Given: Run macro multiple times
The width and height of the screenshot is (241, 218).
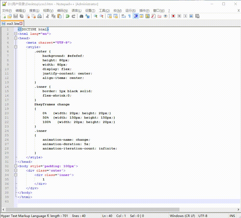Looking at the screenshot, I should [191, 16].
